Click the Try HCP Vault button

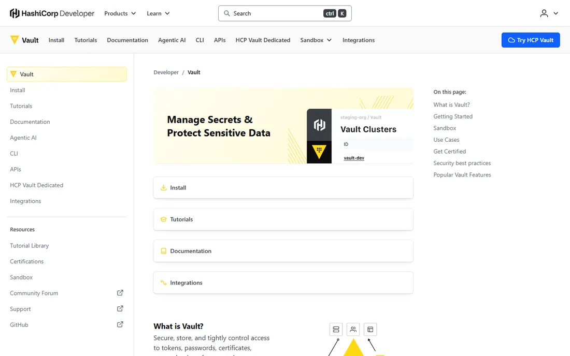[x=531, y=40]
